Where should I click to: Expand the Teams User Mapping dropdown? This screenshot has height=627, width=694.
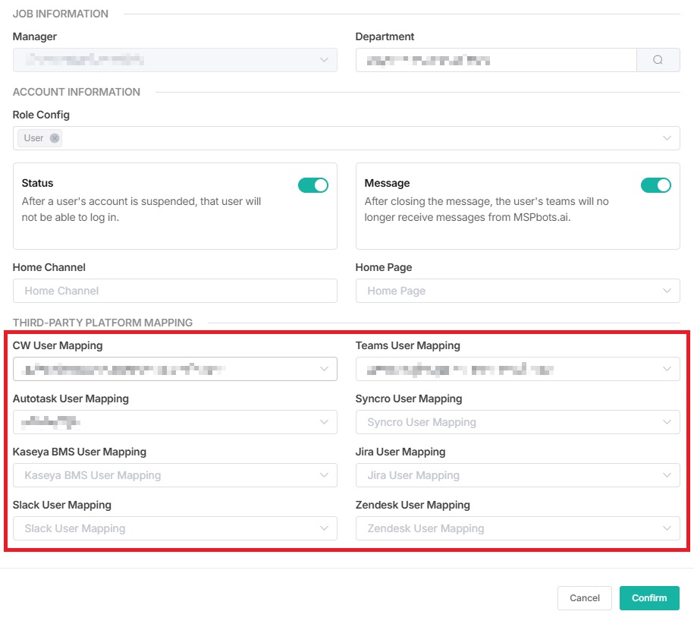point(517,369)
